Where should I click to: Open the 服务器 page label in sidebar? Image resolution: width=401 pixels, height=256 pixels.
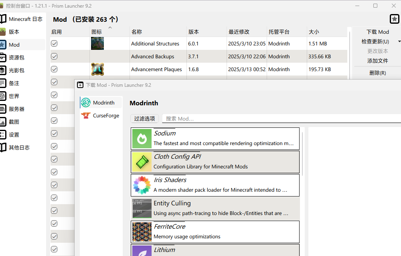click(x=16, y=109)
